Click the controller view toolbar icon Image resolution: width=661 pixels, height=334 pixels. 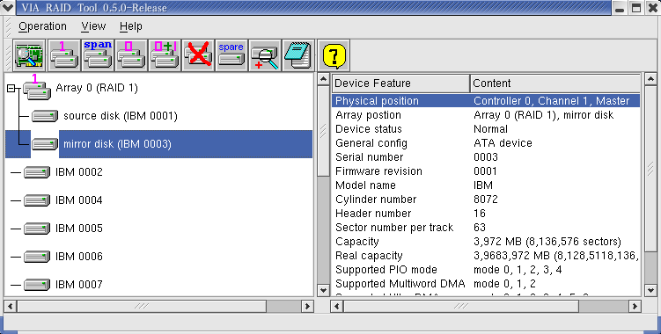30,55
